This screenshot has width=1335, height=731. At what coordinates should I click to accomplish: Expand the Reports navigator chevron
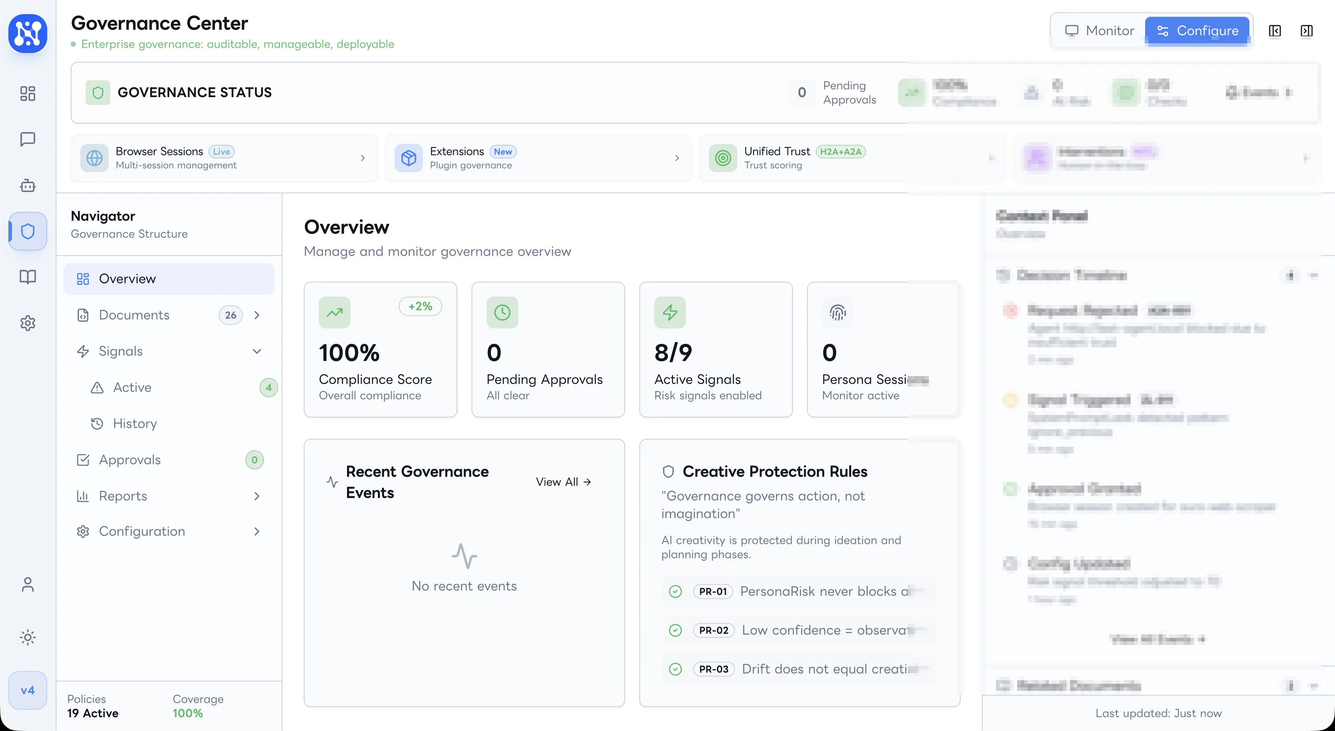257,496
